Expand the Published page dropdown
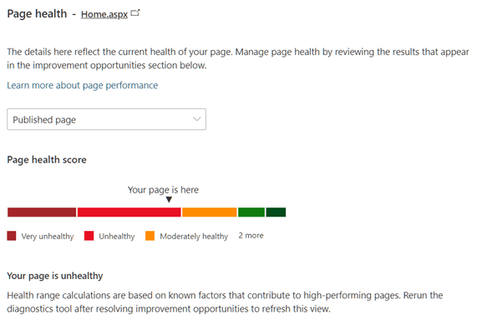This screenshot has width=477, height=320. click(x=106, y=119)
